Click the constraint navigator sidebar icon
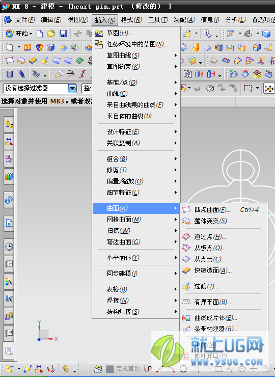 [9, 142]
